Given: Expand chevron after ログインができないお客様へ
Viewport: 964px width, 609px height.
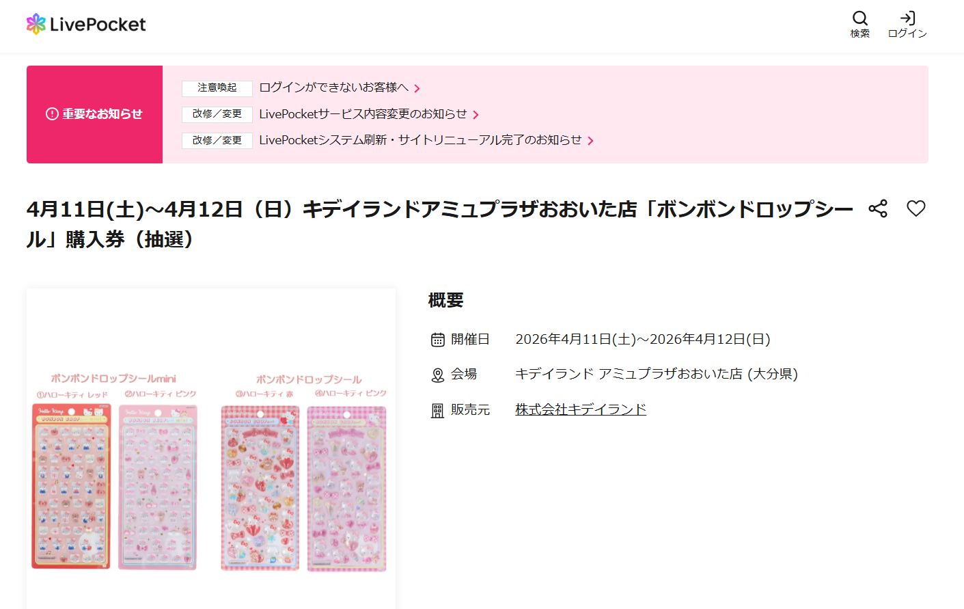Looking at the screenshot, I should coord(417,89).
